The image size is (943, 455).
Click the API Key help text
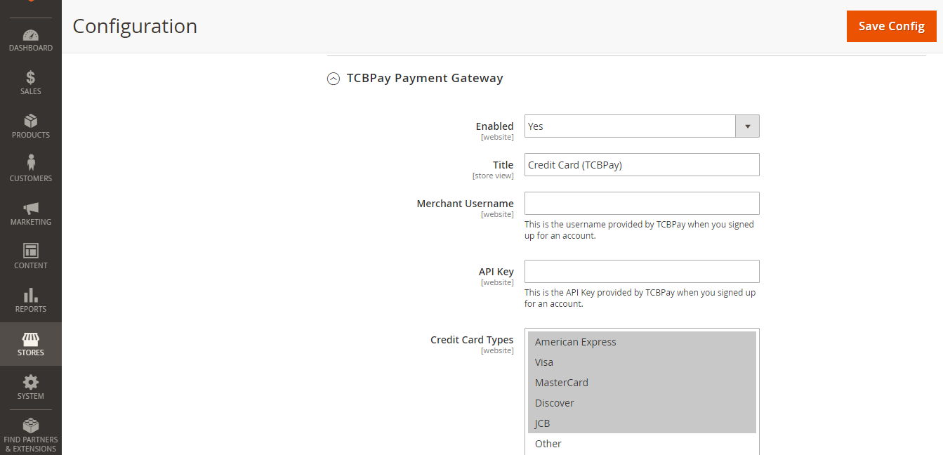(x=640, y=298)
